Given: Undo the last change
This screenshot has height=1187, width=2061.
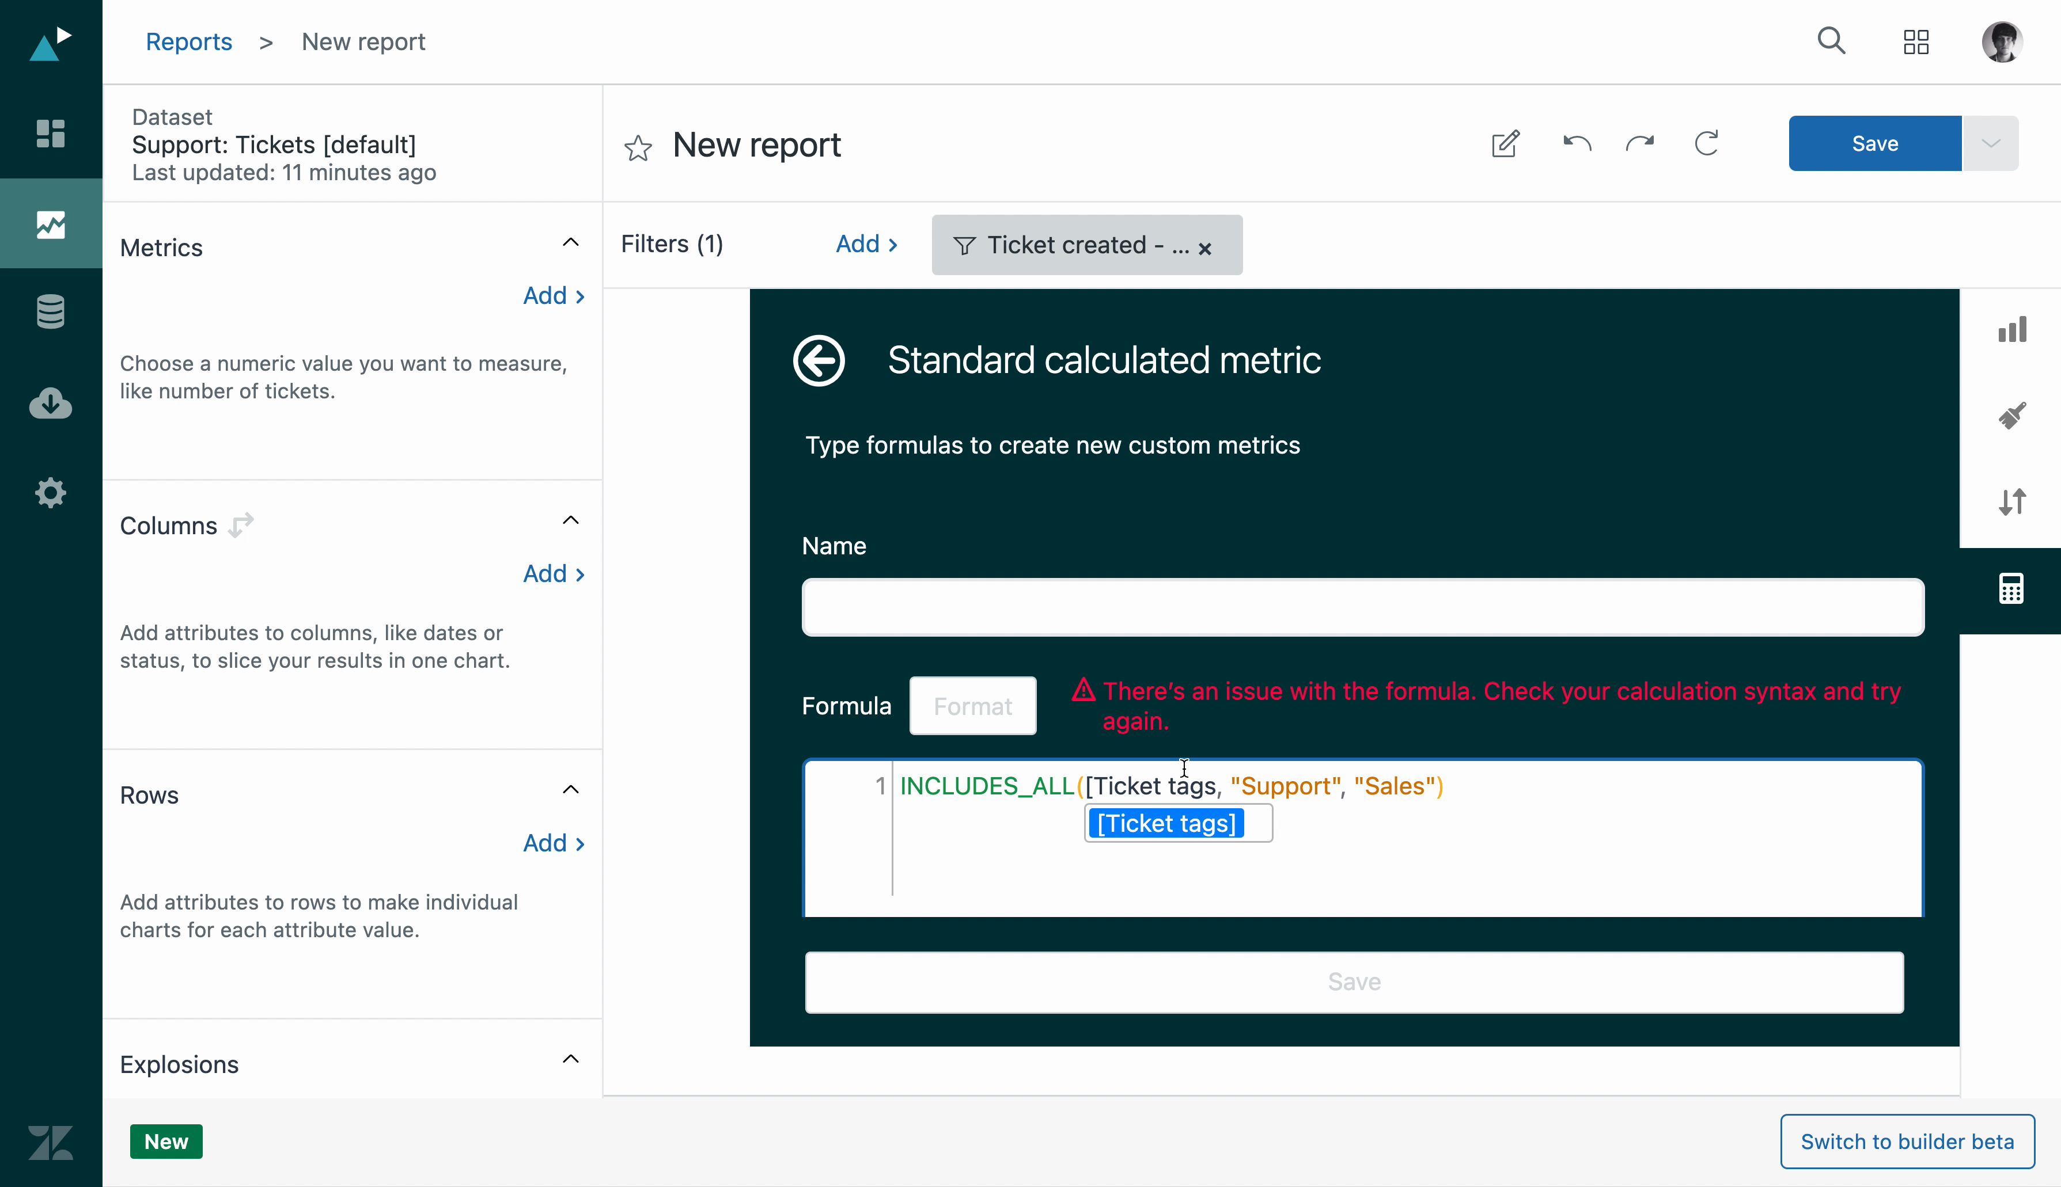Looking at the screenshot, I should [x=1575, y=143].
